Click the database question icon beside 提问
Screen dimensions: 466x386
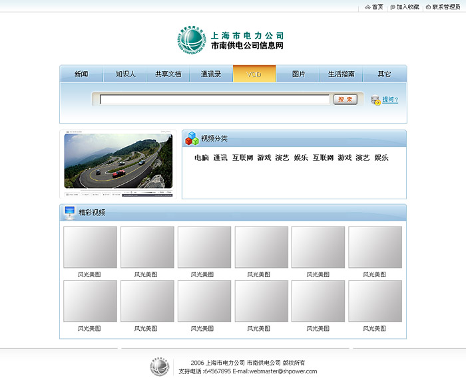[x=375, y=100]
